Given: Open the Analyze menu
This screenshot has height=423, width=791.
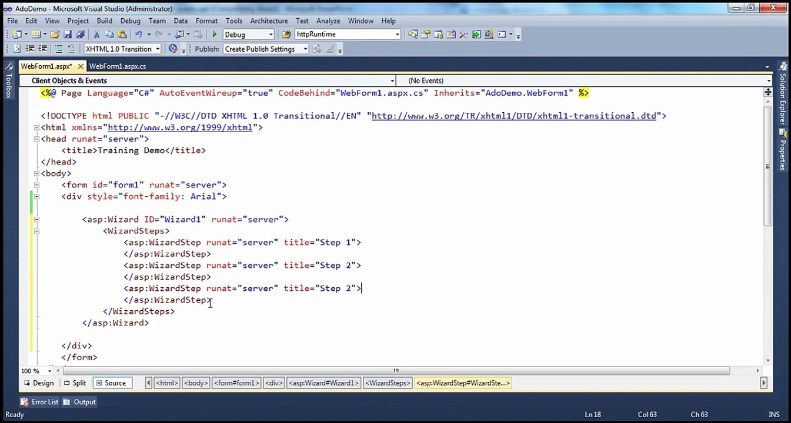Looking at the screenshot, I should [328, 21].
